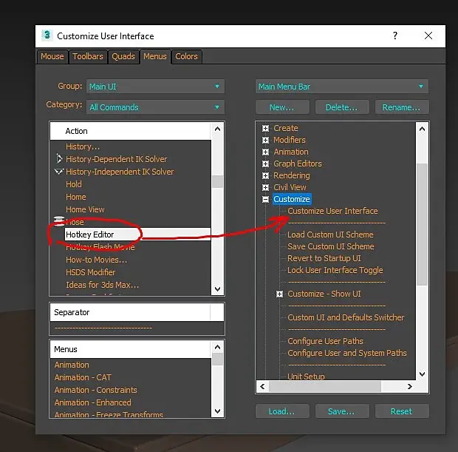Expand the Rendering tree node
The height and width of the screenshot is (452, 458).
(x=265, y=175)
